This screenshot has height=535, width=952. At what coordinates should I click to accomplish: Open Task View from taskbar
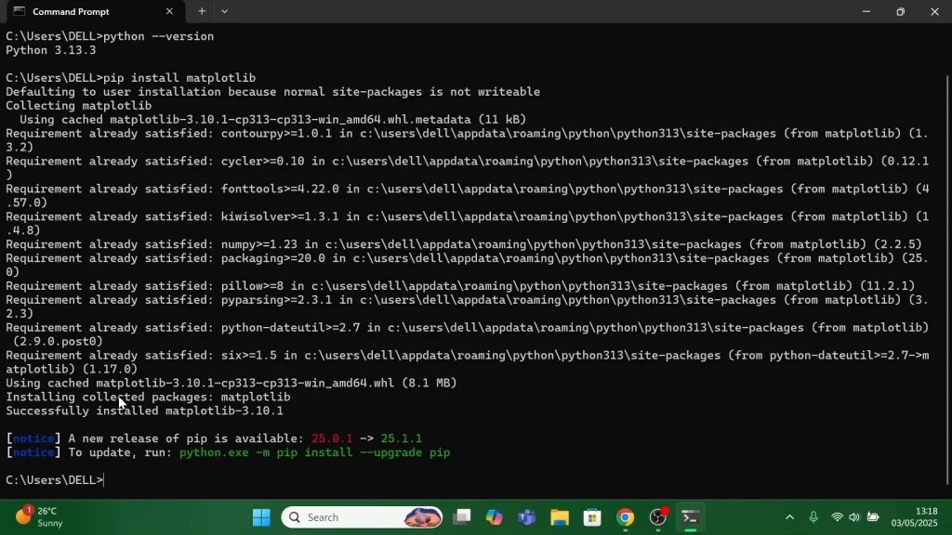(462, 517)
